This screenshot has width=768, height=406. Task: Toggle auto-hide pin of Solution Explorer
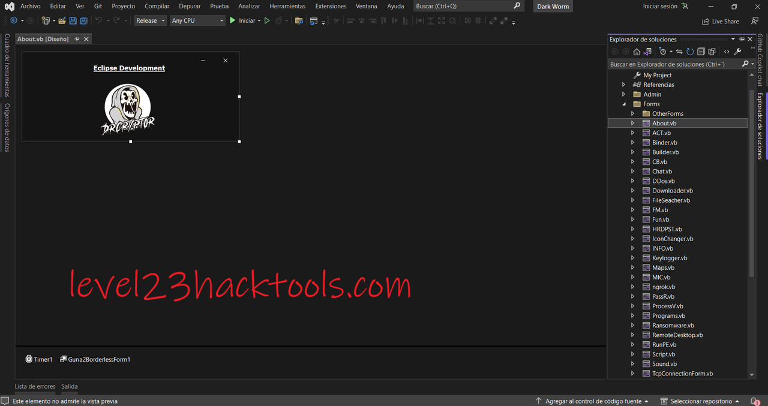tap(742, 39)
